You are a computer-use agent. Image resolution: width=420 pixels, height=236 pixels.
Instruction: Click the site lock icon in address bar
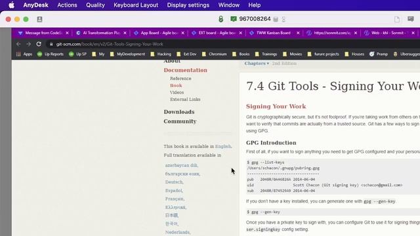click(51, 44)
